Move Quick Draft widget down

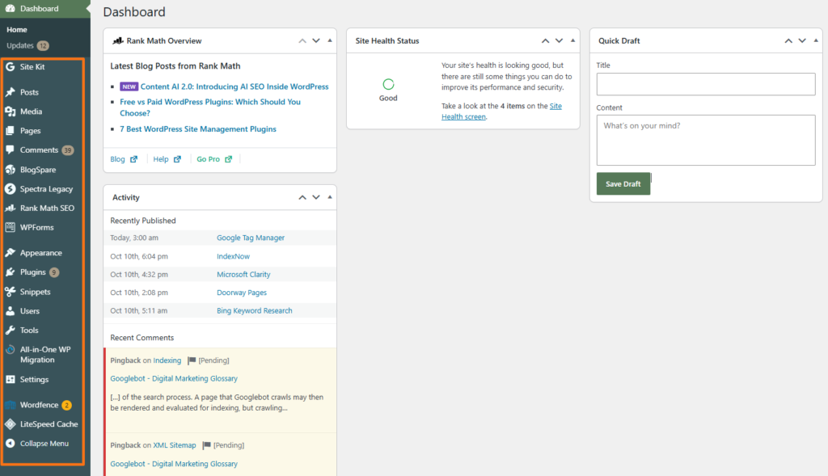point(801,40)
